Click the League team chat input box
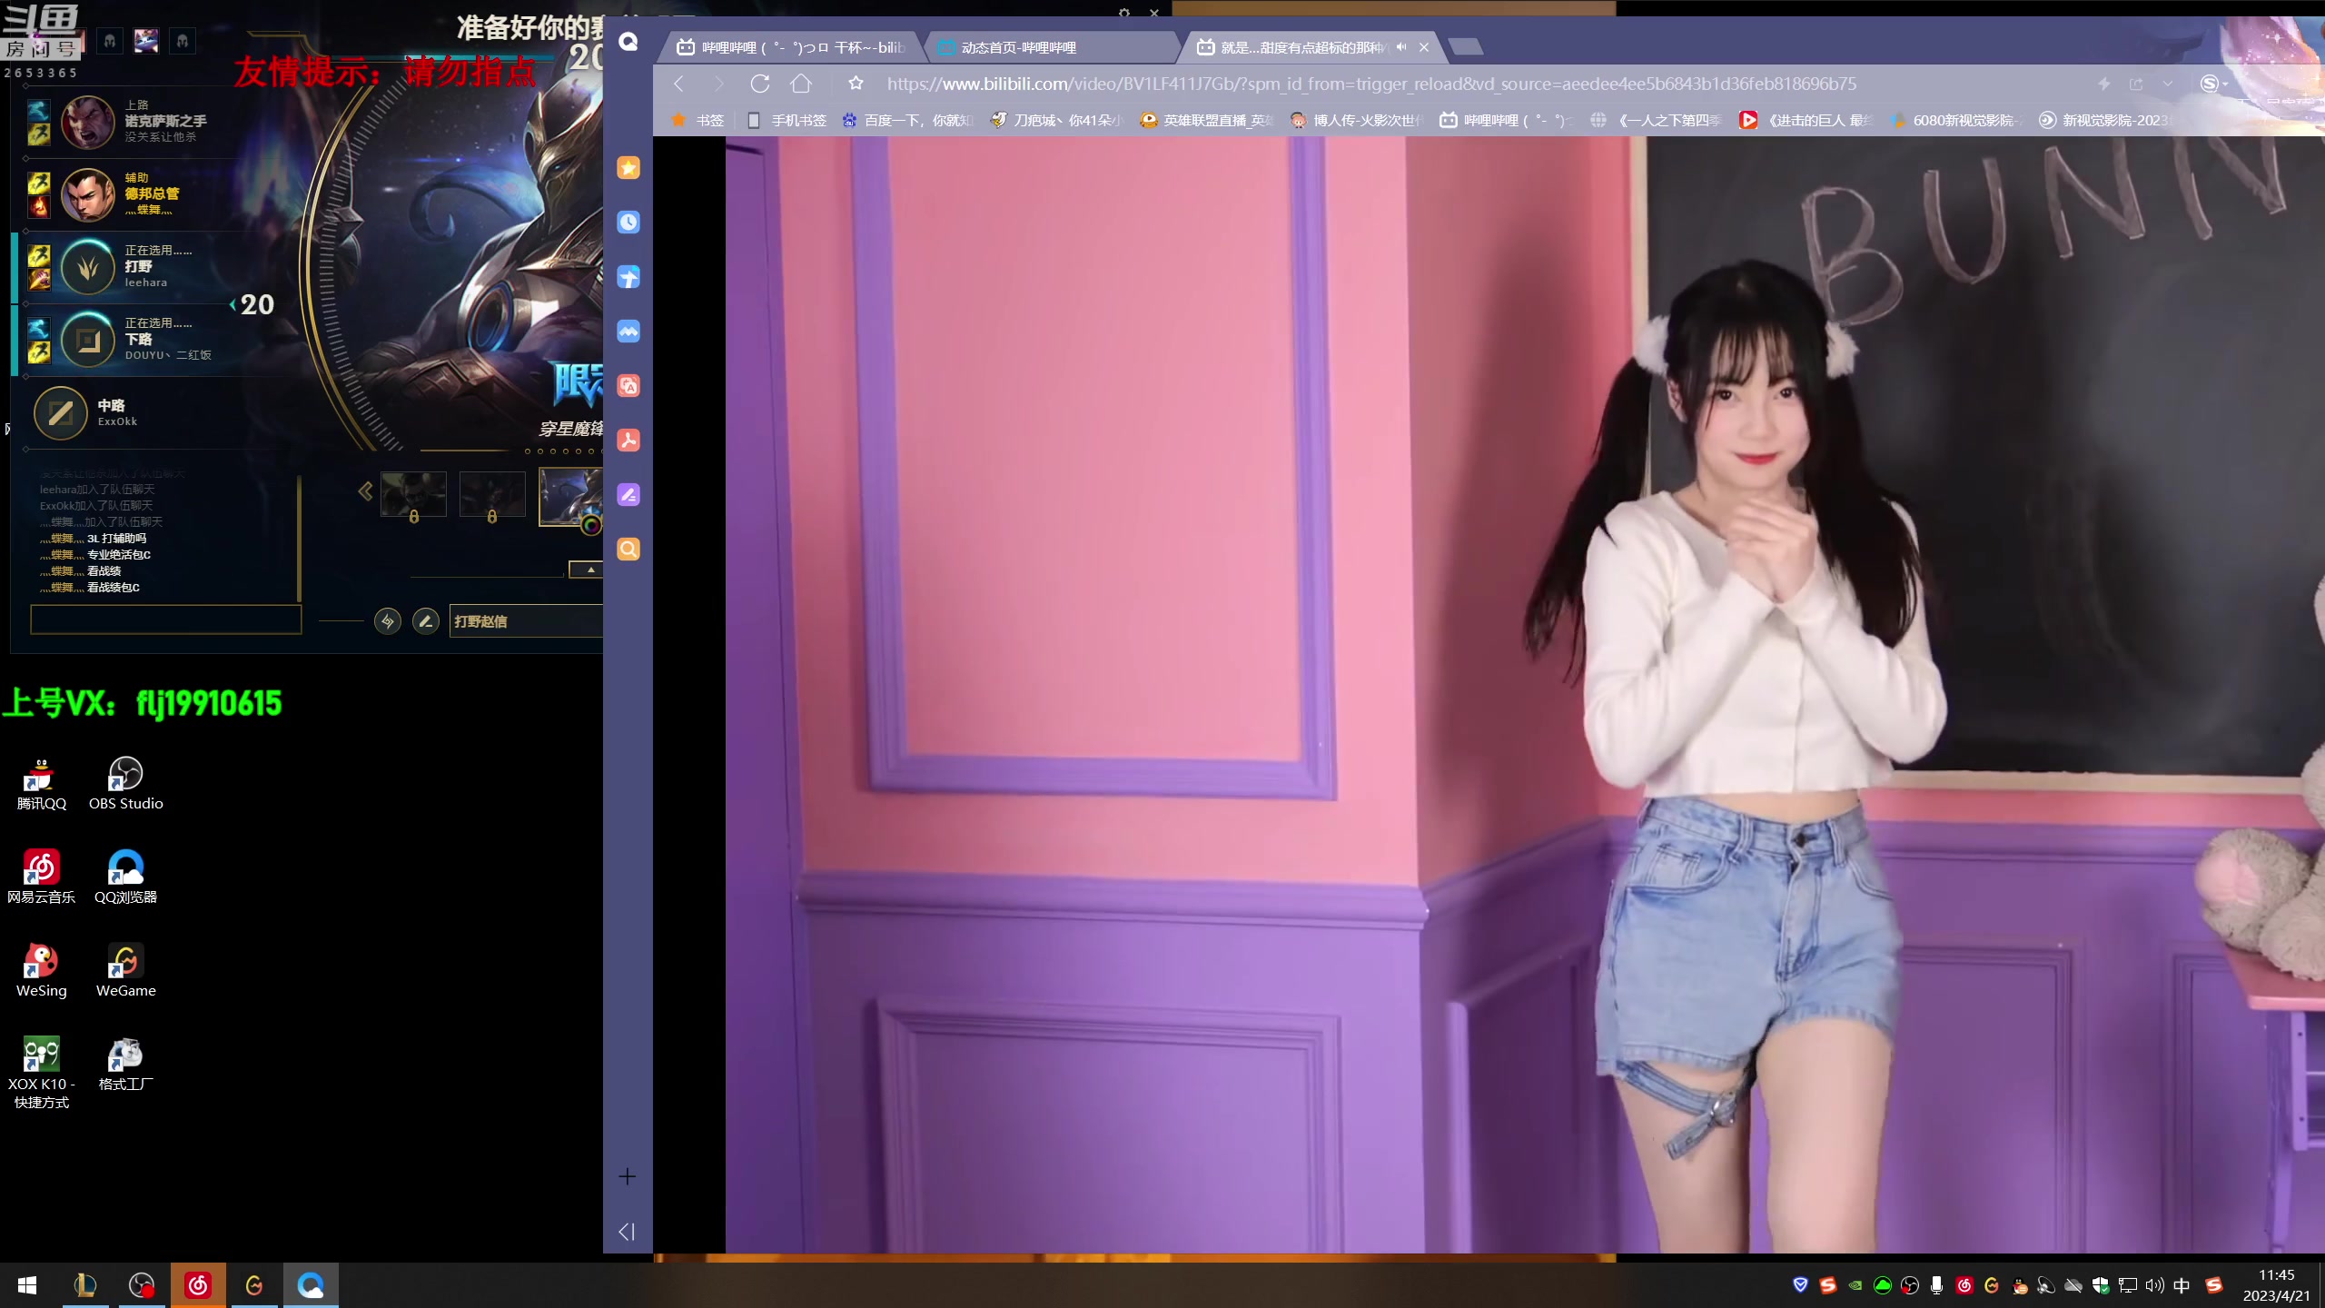This screenshot has width=2325, height=1308. click(166, 619)
